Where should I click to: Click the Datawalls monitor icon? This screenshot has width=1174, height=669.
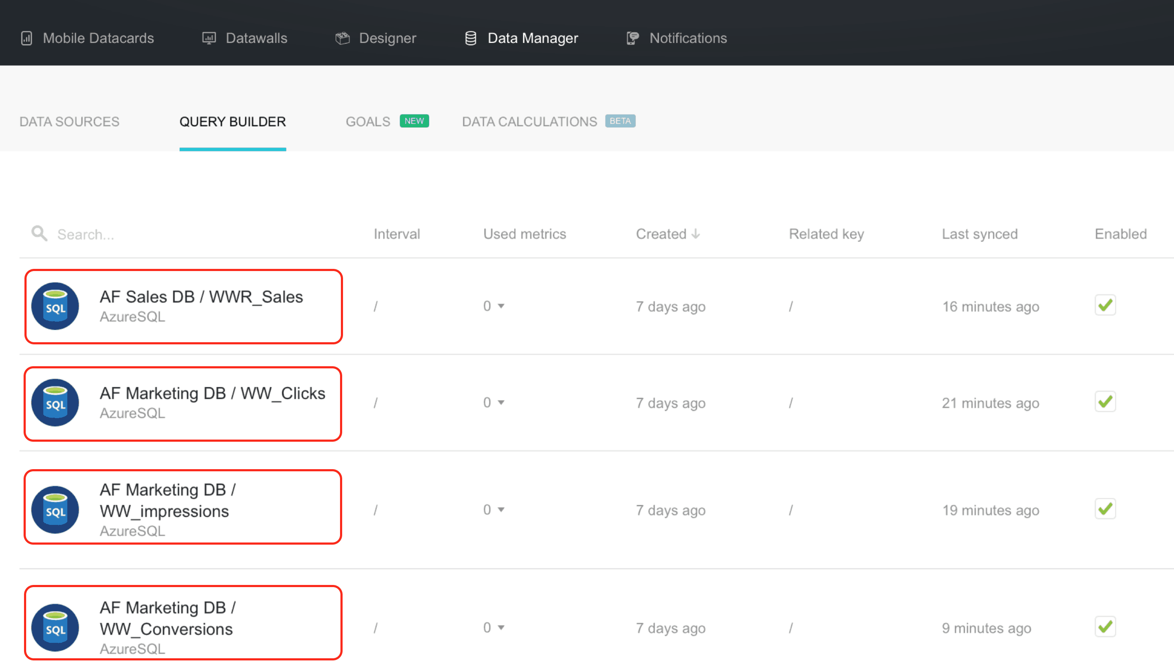coord(209,38)
